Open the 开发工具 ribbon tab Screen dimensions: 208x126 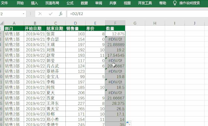(145, 3)
